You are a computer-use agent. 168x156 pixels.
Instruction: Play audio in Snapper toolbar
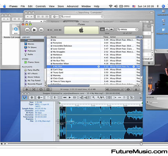(x=70, y=97)
